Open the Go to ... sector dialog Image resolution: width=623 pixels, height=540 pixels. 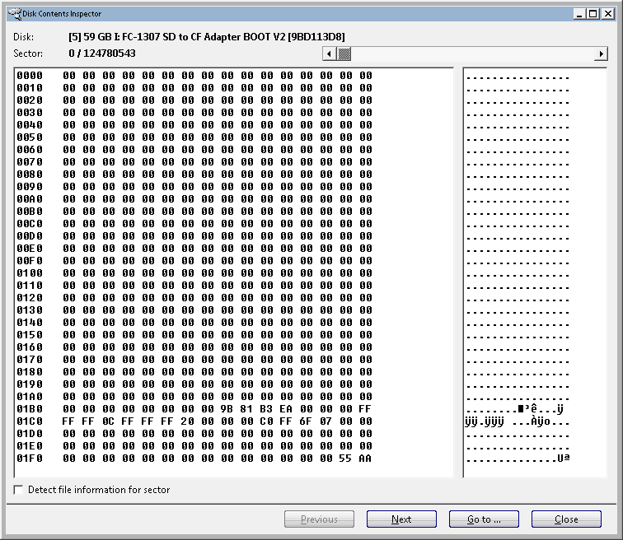click(484, 519)
